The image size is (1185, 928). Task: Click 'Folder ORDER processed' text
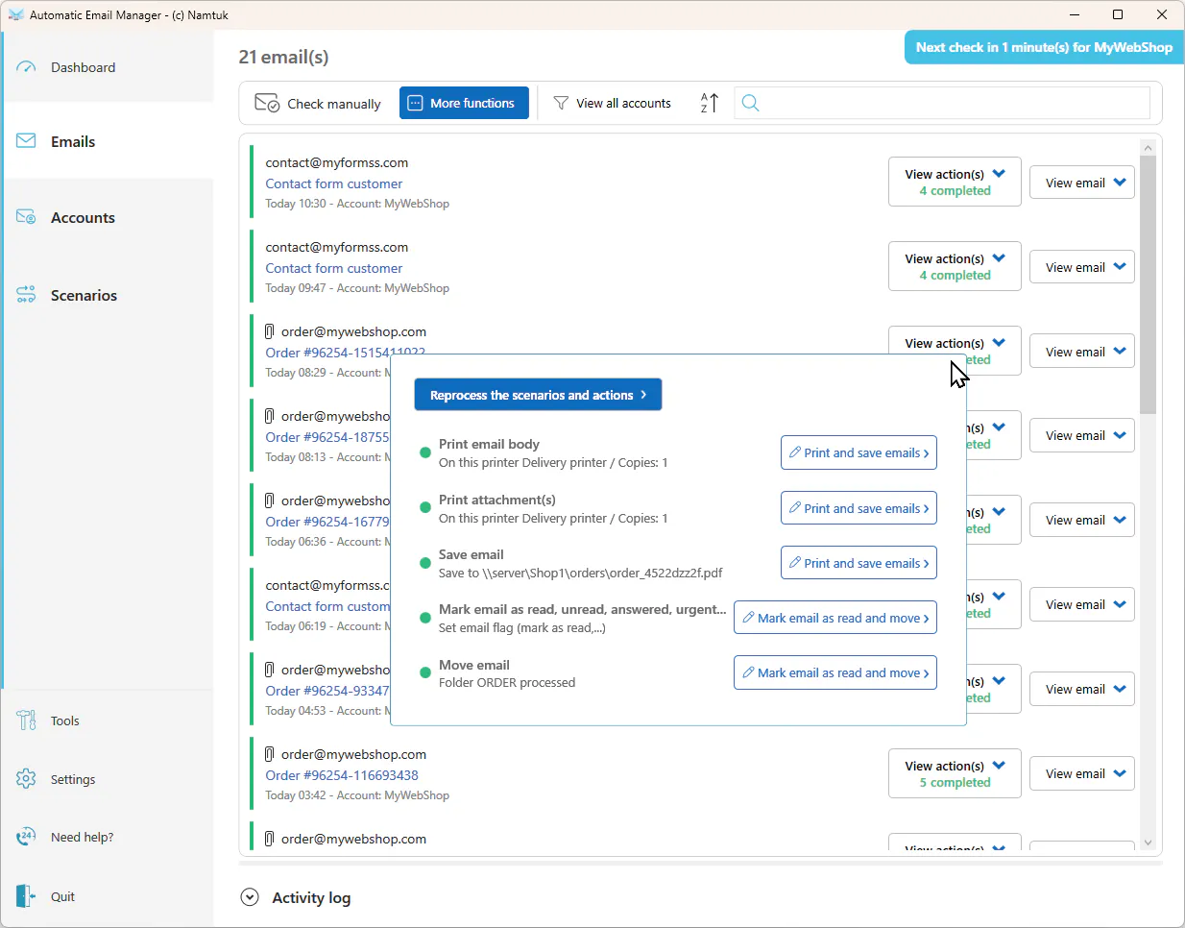pos(507,682)
